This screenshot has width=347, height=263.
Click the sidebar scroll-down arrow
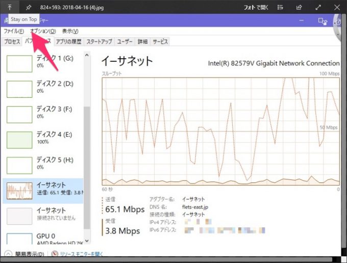pyautogui.click(x=87, y=241)
